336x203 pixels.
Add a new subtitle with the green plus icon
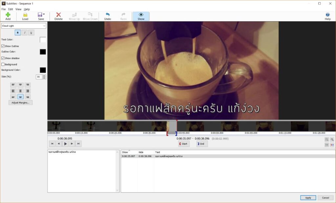click(8, 15)
